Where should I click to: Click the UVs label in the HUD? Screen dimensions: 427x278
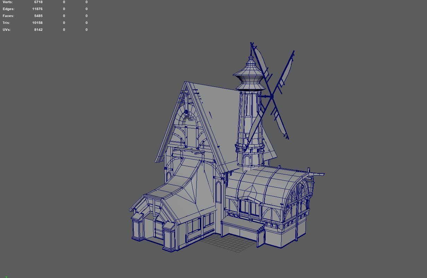[7, 30]
